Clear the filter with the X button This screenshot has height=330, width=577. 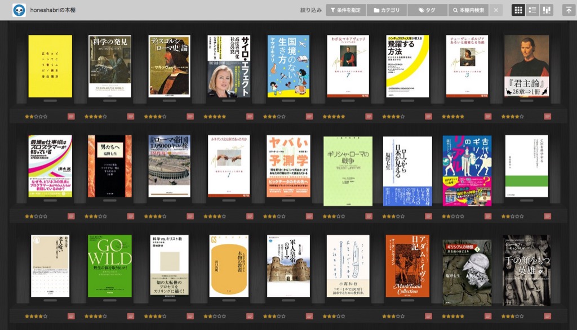(x=496, y=10)
